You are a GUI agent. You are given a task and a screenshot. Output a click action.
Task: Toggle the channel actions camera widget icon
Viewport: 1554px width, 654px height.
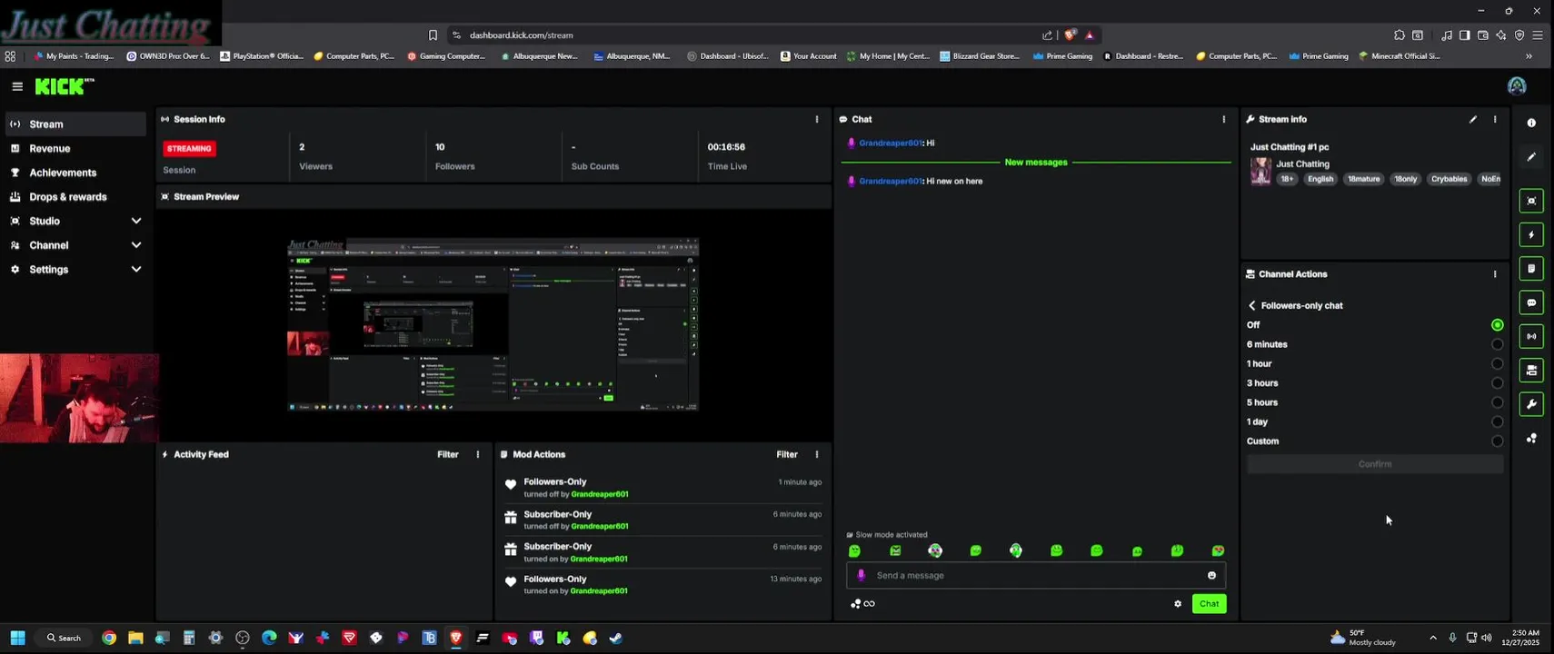pos(1531,371)
